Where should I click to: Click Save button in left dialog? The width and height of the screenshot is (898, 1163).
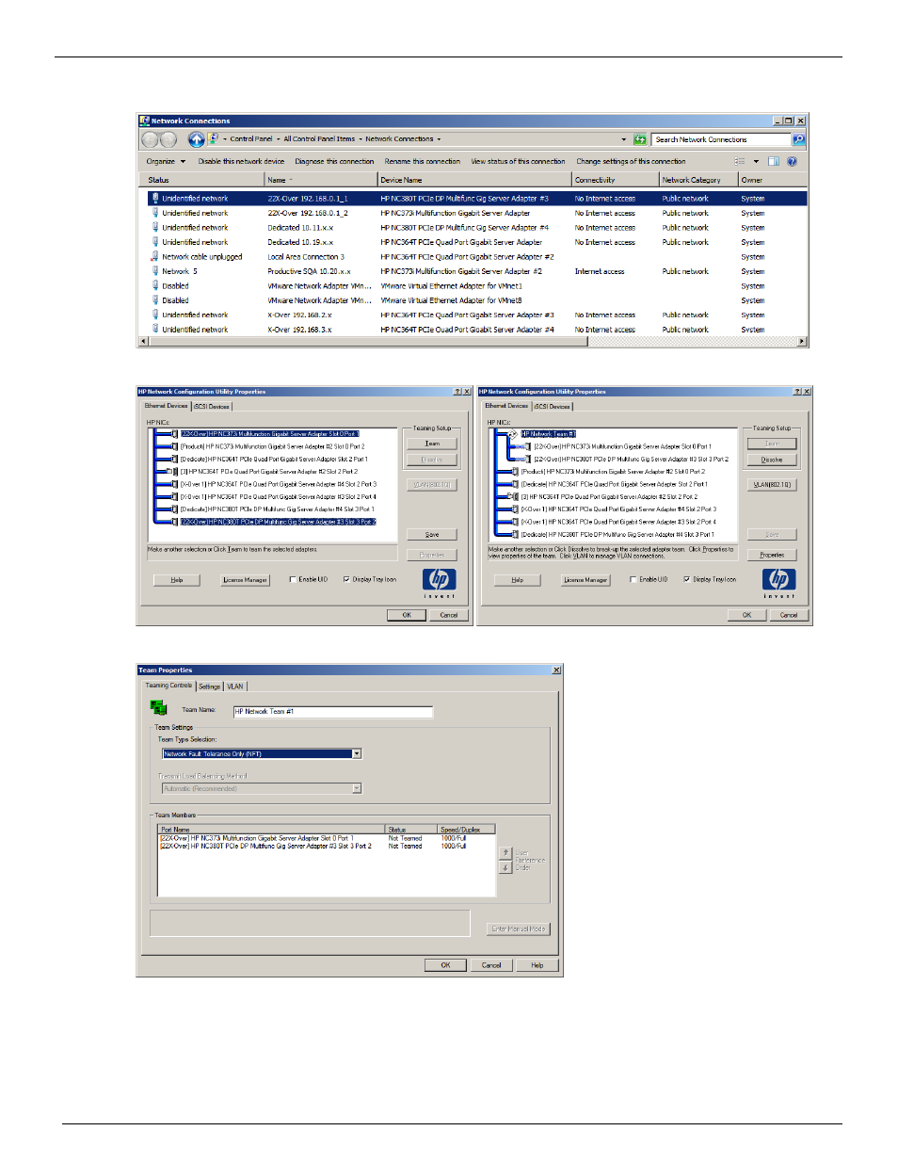pyautogui.click(x=432, y=534)
